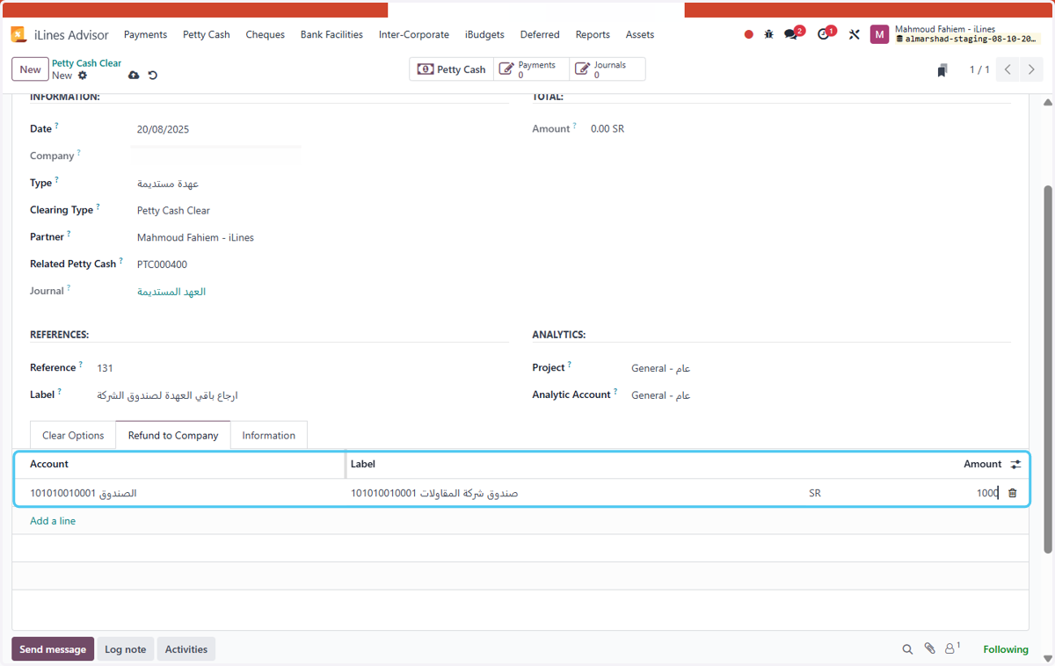Click the New record button
Screen dimensions: 1055x666
point(30,69)
